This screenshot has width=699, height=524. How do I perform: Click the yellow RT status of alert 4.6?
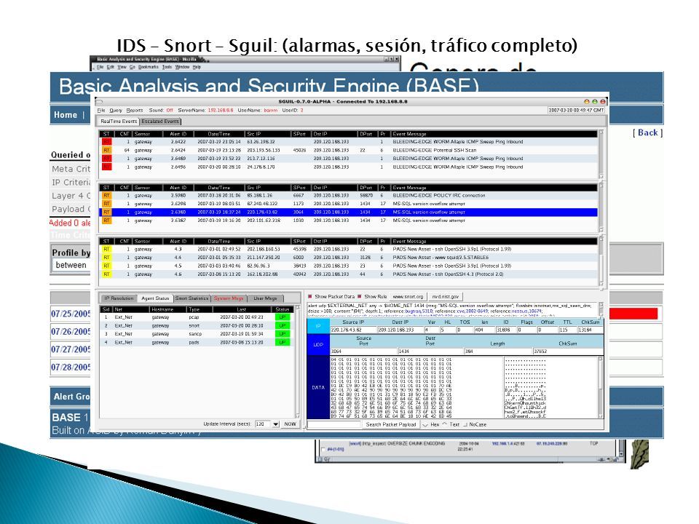coord(106,274)
